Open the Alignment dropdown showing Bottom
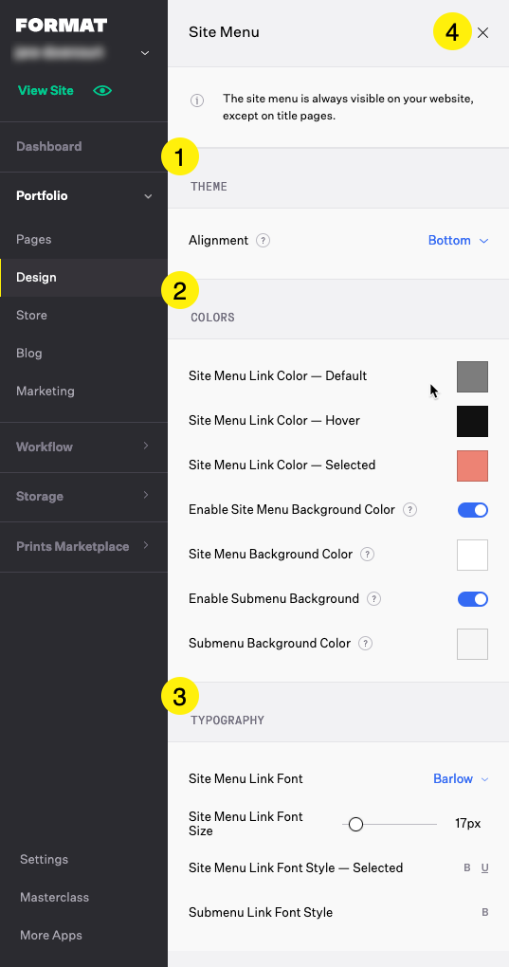Screen dimensions: 509x967 (458, 241)
